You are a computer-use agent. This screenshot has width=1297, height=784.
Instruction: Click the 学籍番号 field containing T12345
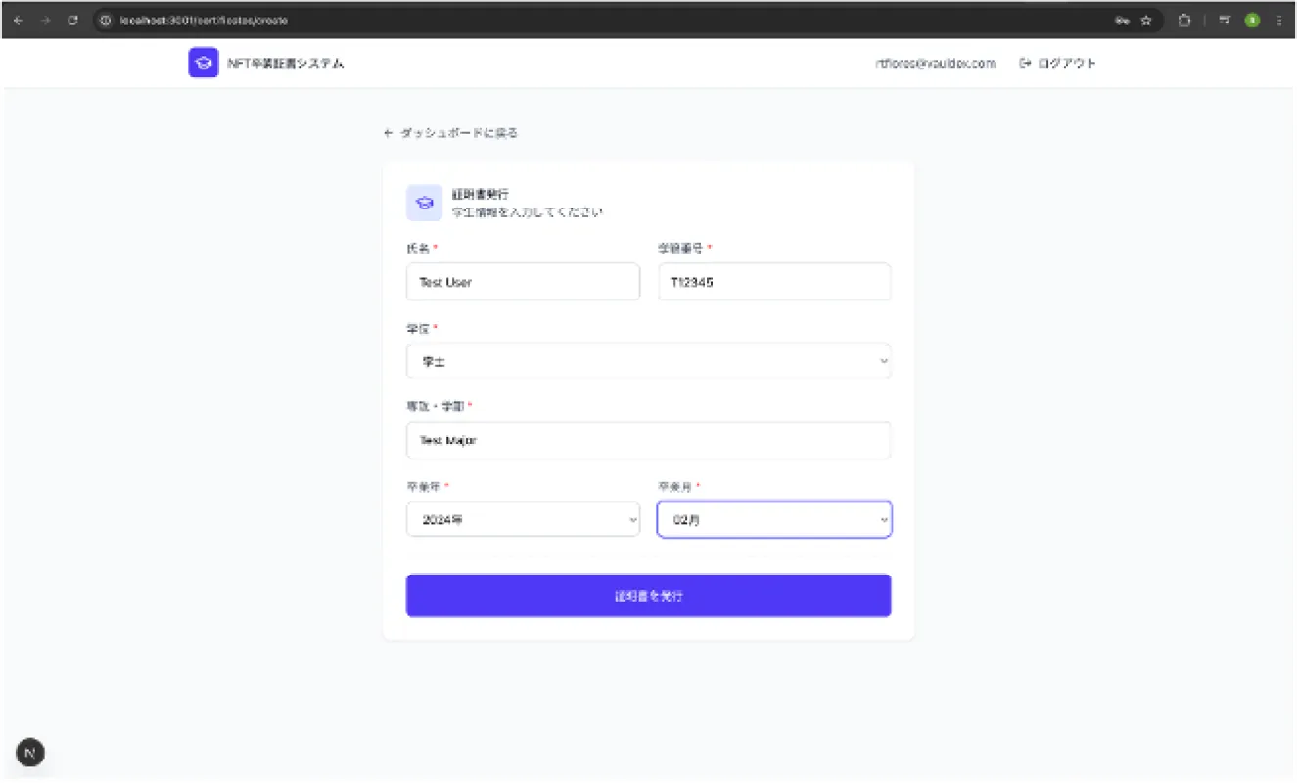773,282
